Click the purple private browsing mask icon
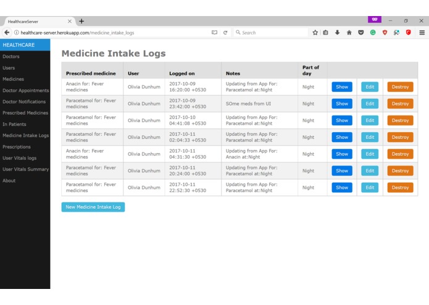 point(375,19)
